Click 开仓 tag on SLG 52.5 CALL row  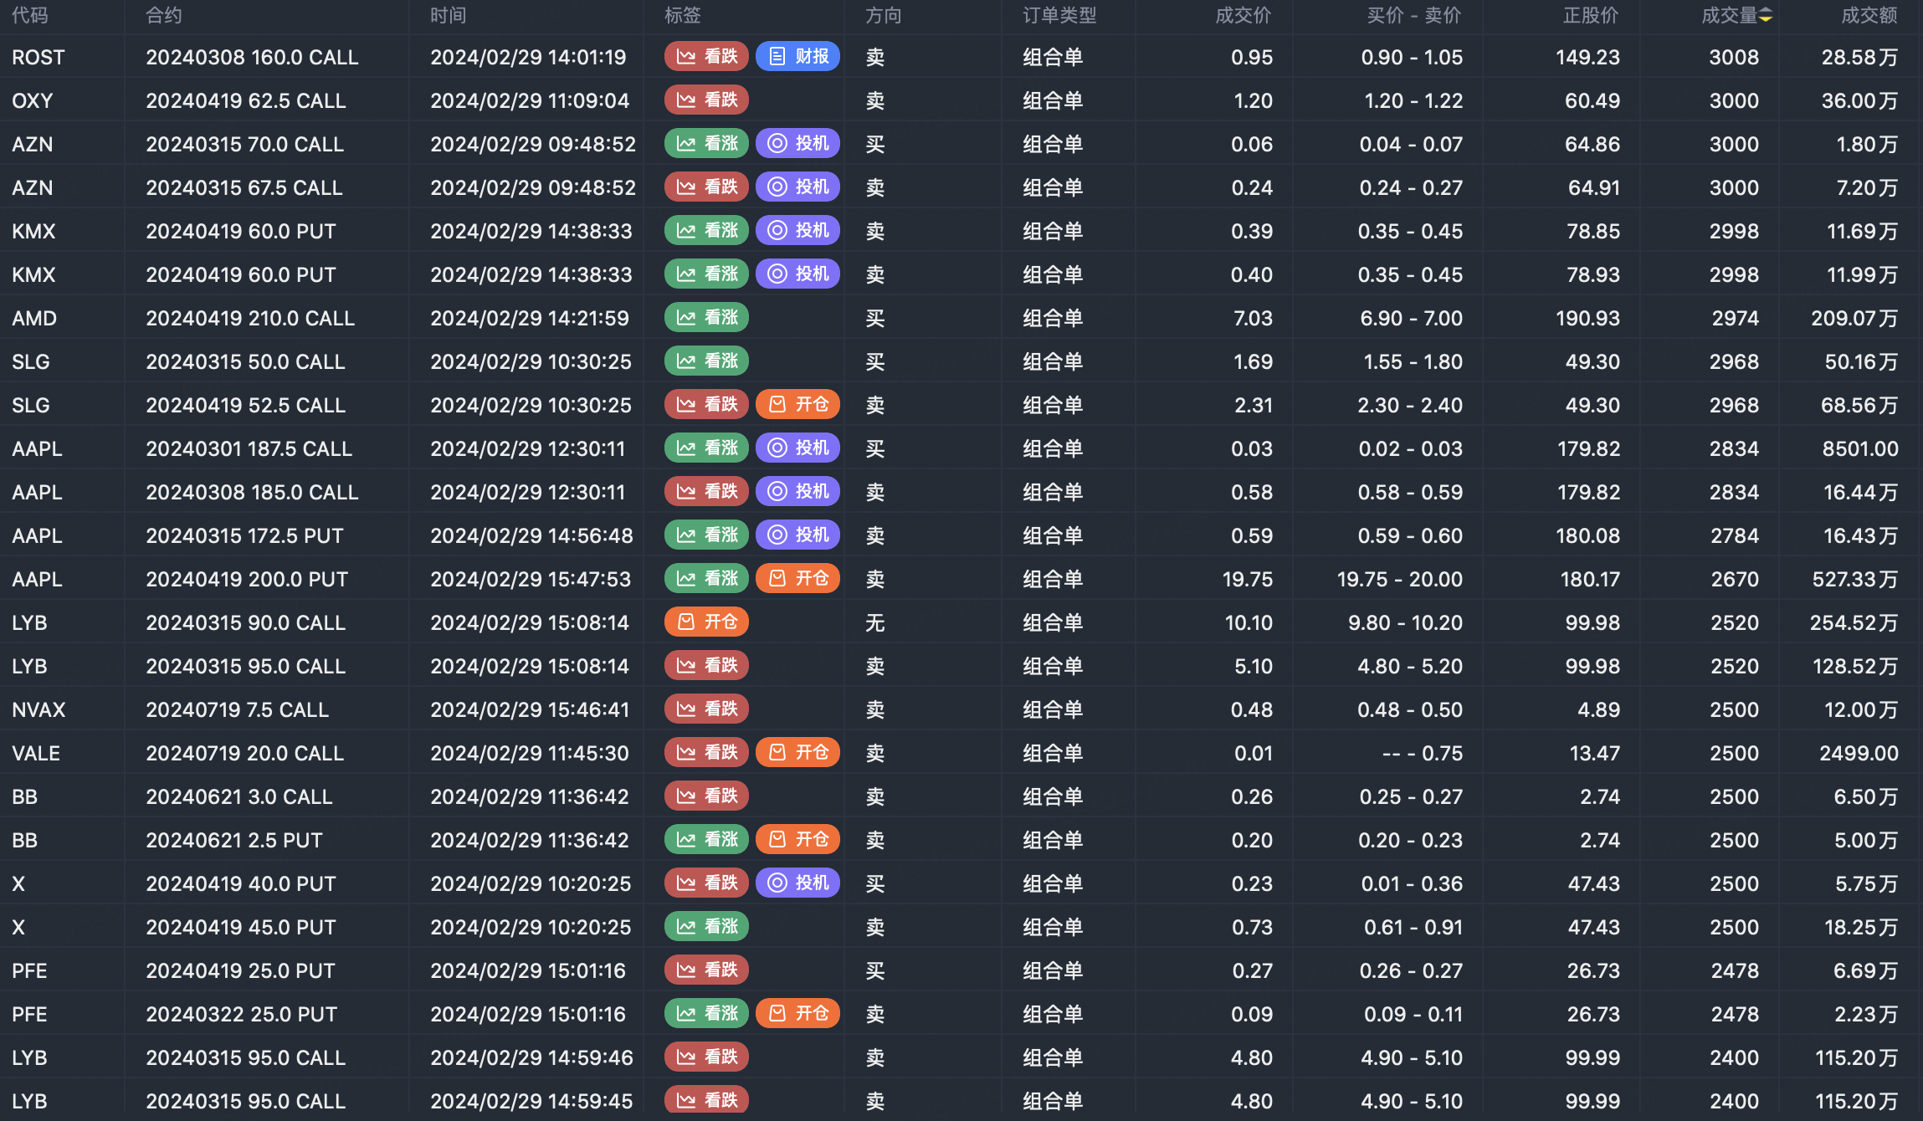click(x=797, y=405)
